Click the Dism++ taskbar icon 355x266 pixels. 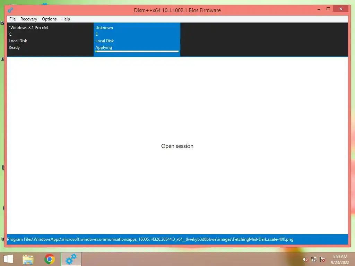(x=71, y=259)
